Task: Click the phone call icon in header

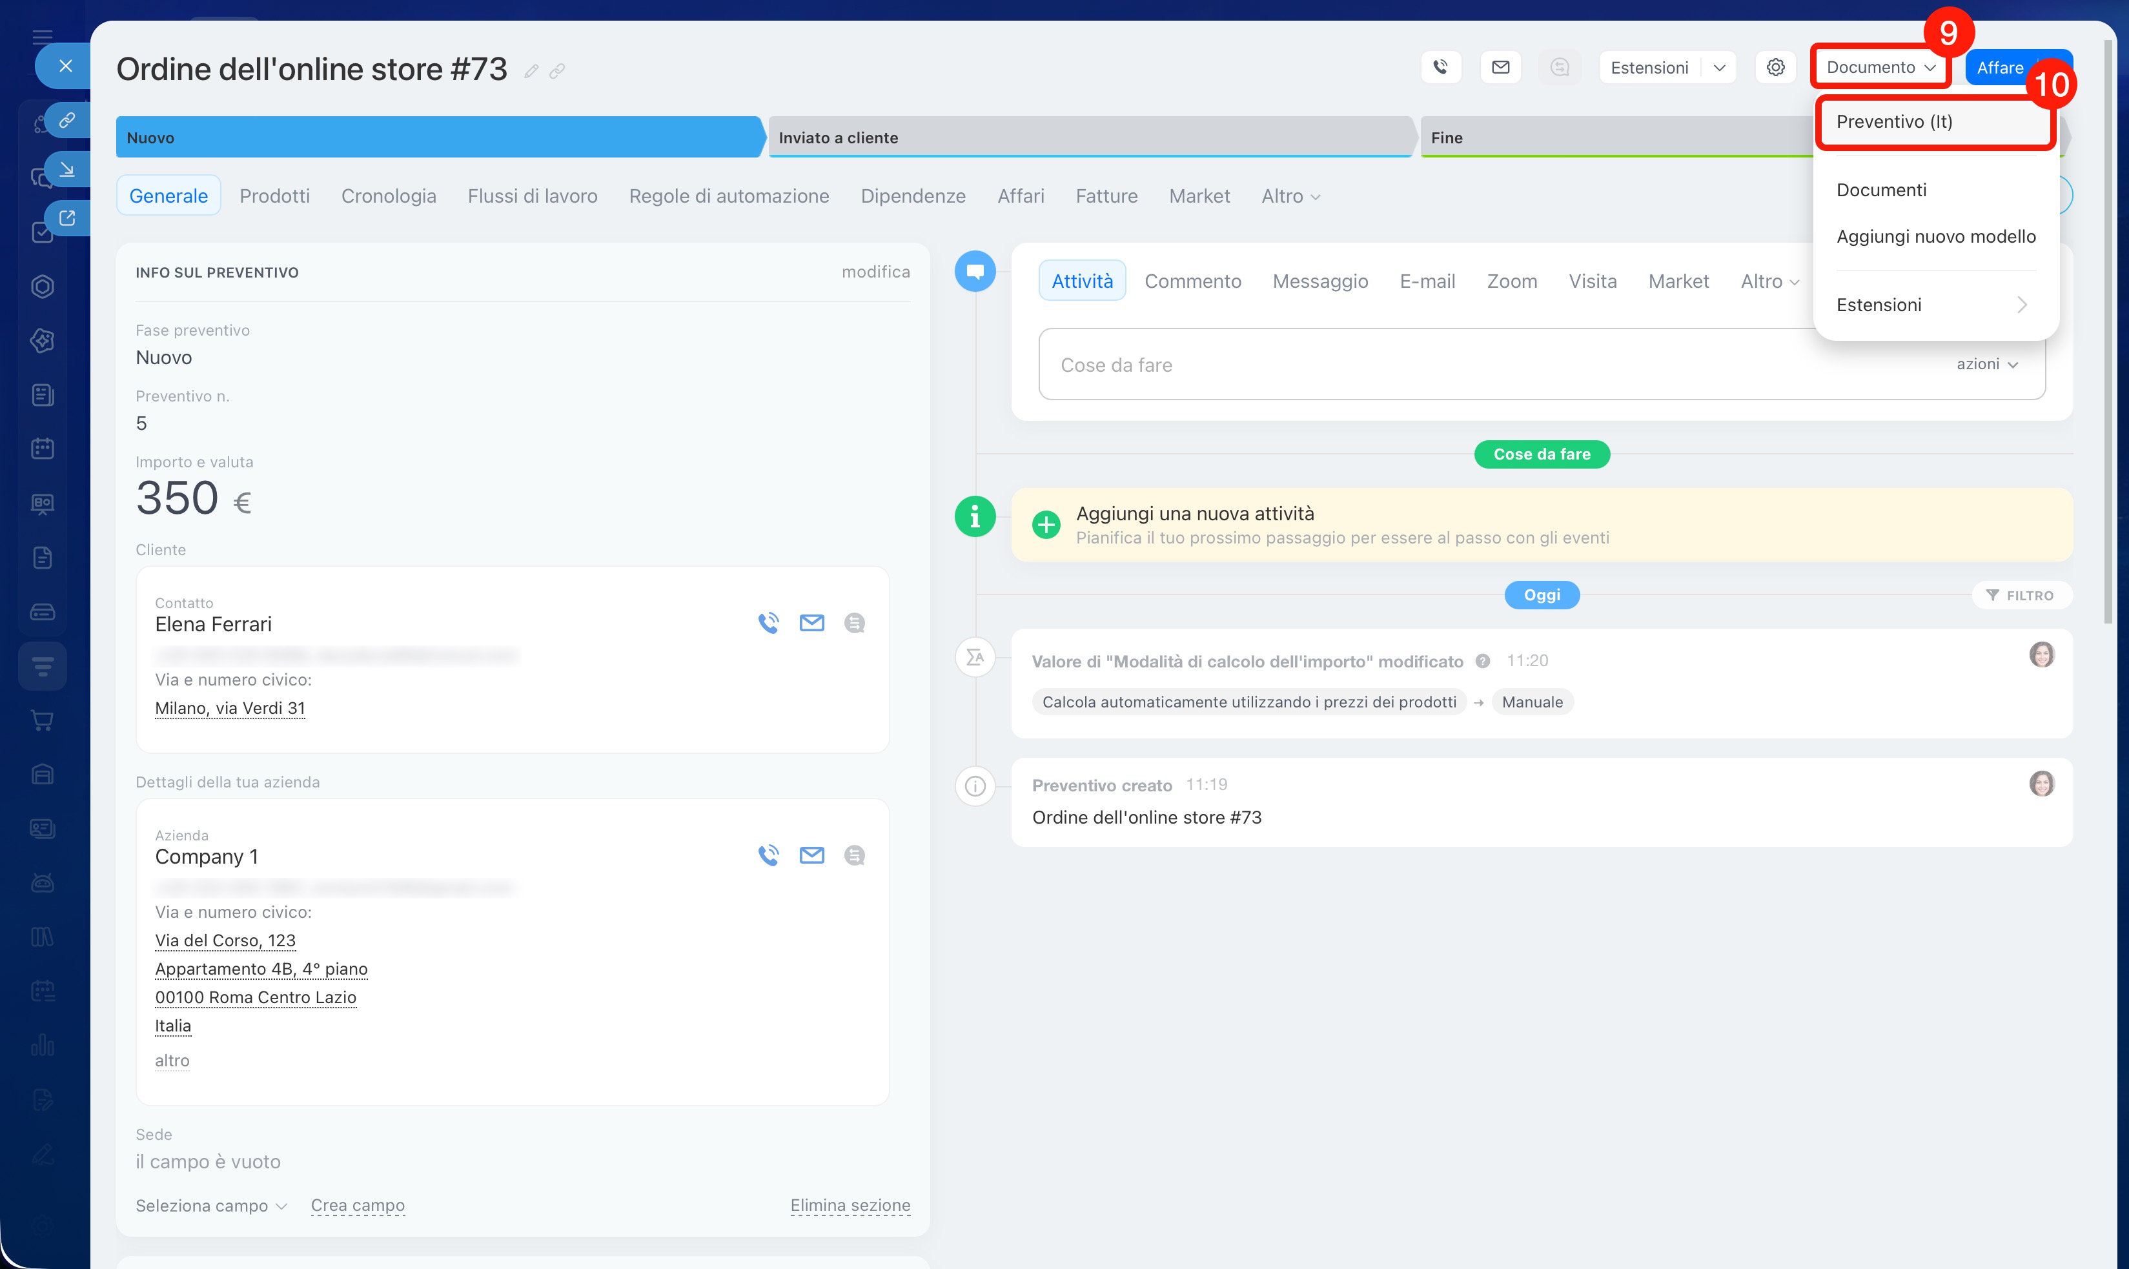Action: pyautogui.click(x=1441, y=66)
